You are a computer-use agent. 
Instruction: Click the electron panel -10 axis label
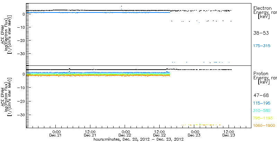pos(21,27)
